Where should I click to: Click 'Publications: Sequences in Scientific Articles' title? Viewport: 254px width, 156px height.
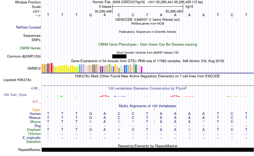148,32
